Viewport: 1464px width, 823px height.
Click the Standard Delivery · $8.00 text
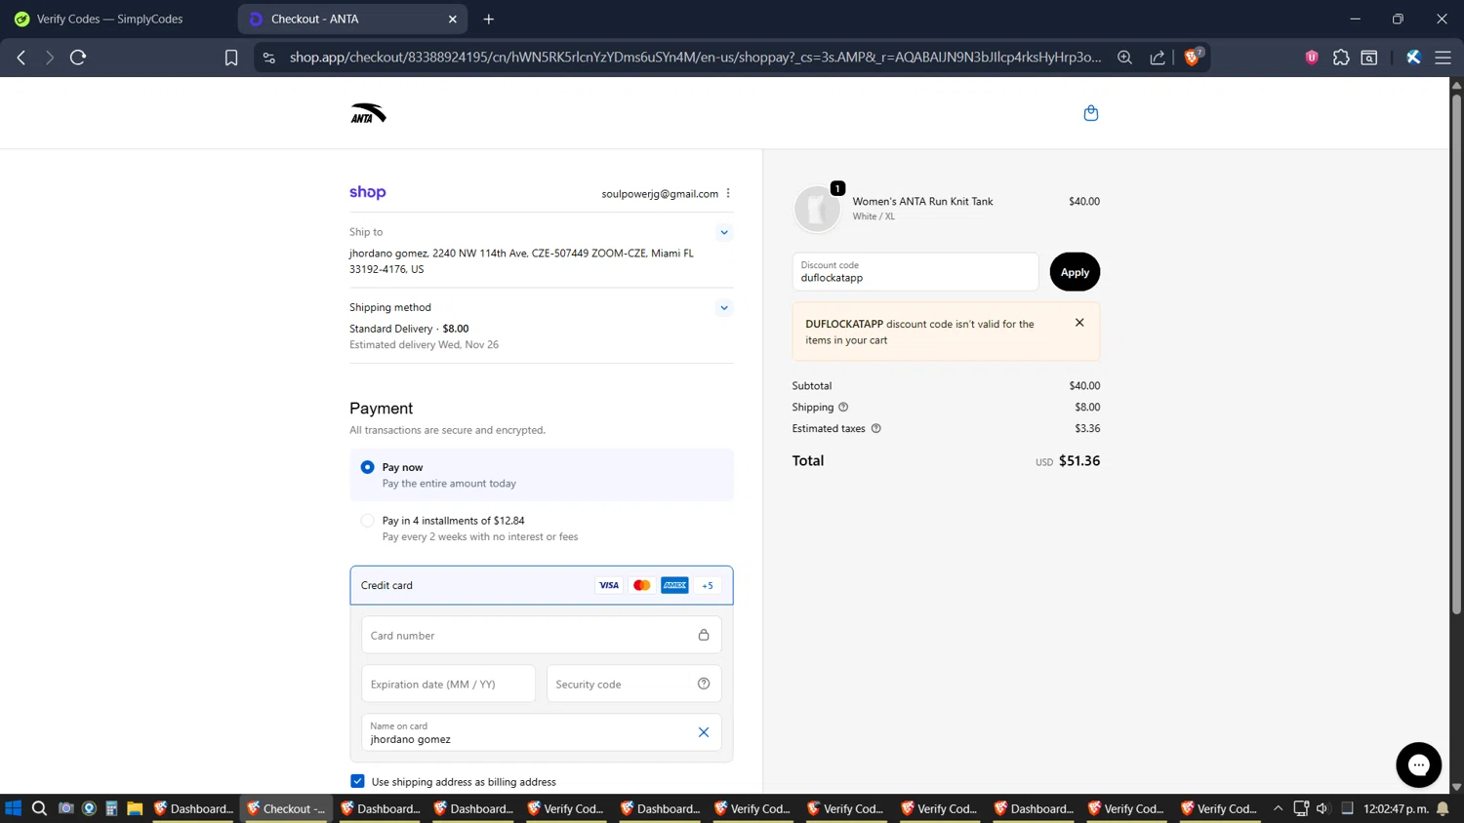409,329
